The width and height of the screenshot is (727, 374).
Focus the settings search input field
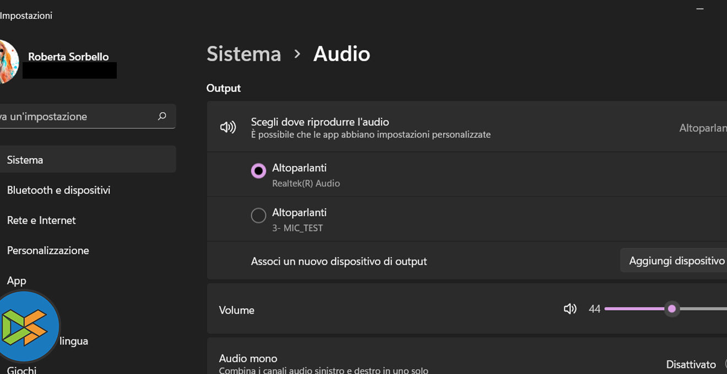click(77, 117)
